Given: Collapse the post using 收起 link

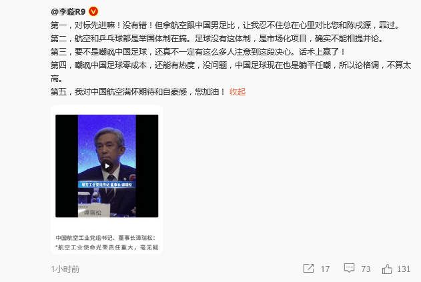Looking at the screenshot, I should click(x=238, y=92).
